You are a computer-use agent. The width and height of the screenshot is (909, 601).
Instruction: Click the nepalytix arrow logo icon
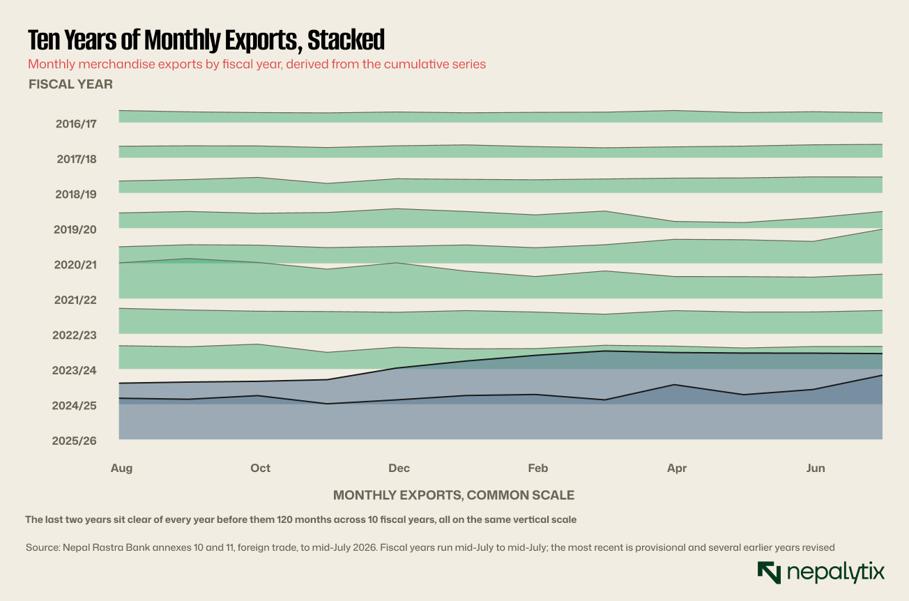769,572
